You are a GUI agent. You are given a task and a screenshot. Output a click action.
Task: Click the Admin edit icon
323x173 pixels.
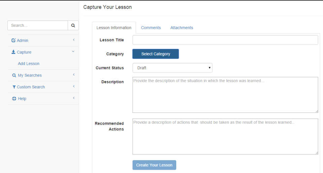point(13,40)
